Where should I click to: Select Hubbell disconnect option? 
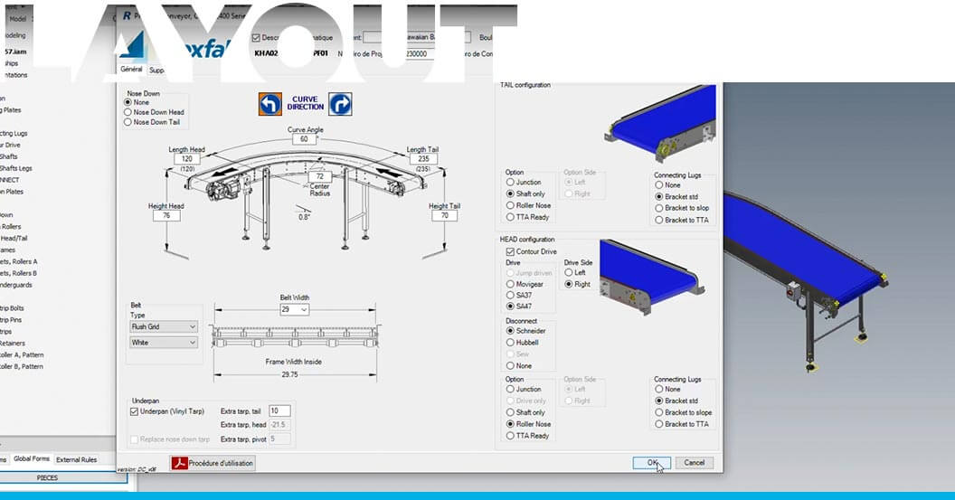[511, 343]
